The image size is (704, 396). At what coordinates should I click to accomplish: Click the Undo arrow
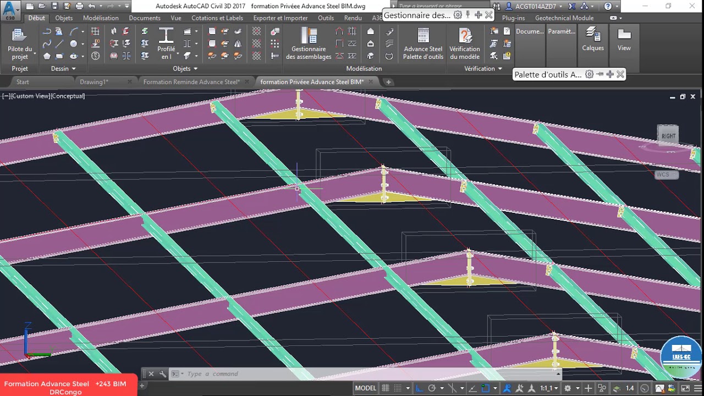92,6
